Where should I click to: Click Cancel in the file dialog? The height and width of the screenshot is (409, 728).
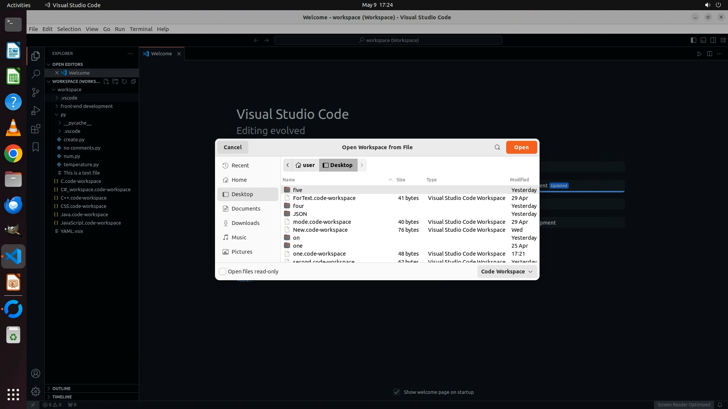tap(232, 147)
